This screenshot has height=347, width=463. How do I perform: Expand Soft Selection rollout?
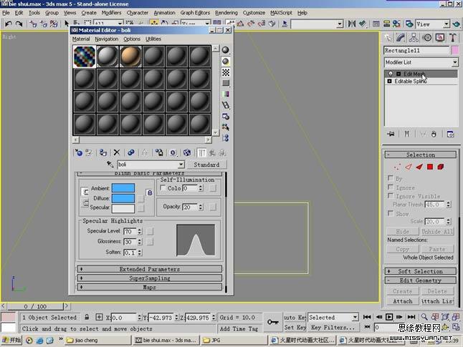[x=421, y=271]
